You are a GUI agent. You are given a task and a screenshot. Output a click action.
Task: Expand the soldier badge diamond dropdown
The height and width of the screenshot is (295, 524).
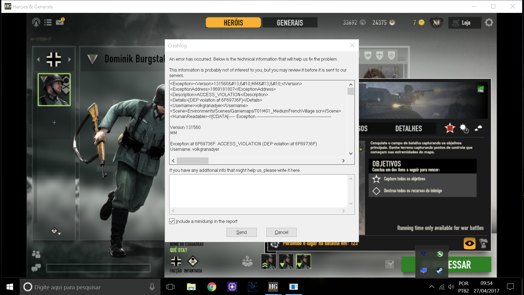[56, 231]
